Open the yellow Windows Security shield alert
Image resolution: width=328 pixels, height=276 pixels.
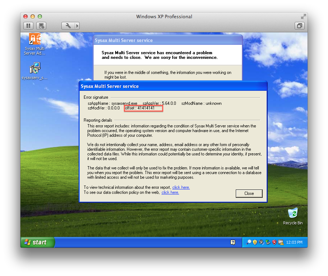(255, 242)
